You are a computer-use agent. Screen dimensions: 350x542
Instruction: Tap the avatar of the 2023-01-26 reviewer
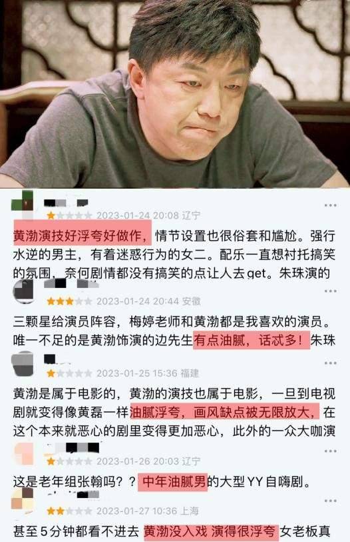(x=23, y=453)
